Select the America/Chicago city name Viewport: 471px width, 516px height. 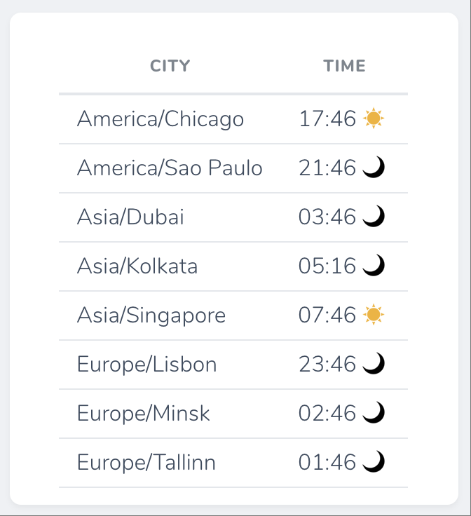(161, 118)
